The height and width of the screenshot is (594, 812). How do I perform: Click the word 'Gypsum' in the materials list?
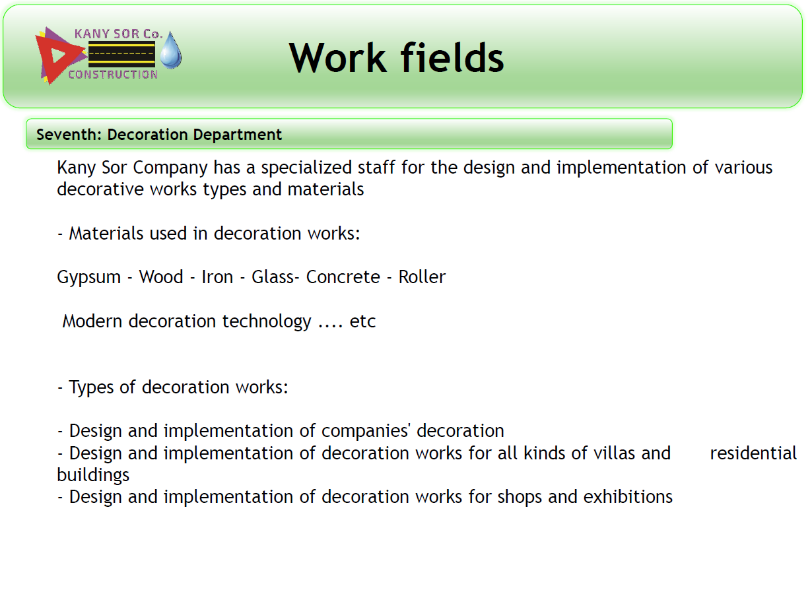coord(89,277)
